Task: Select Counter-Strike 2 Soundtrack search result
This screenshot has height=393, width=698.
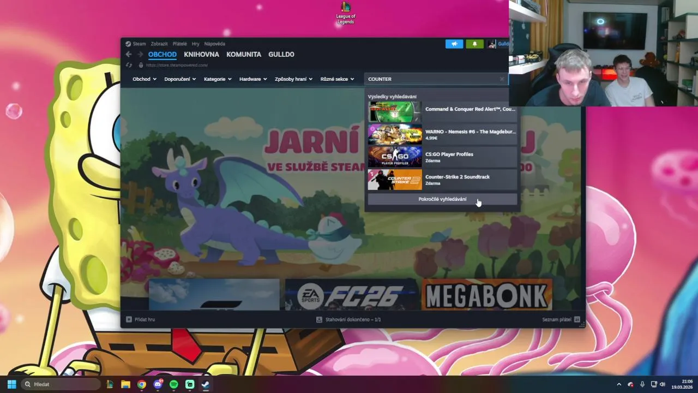Action: pos(442,180)
